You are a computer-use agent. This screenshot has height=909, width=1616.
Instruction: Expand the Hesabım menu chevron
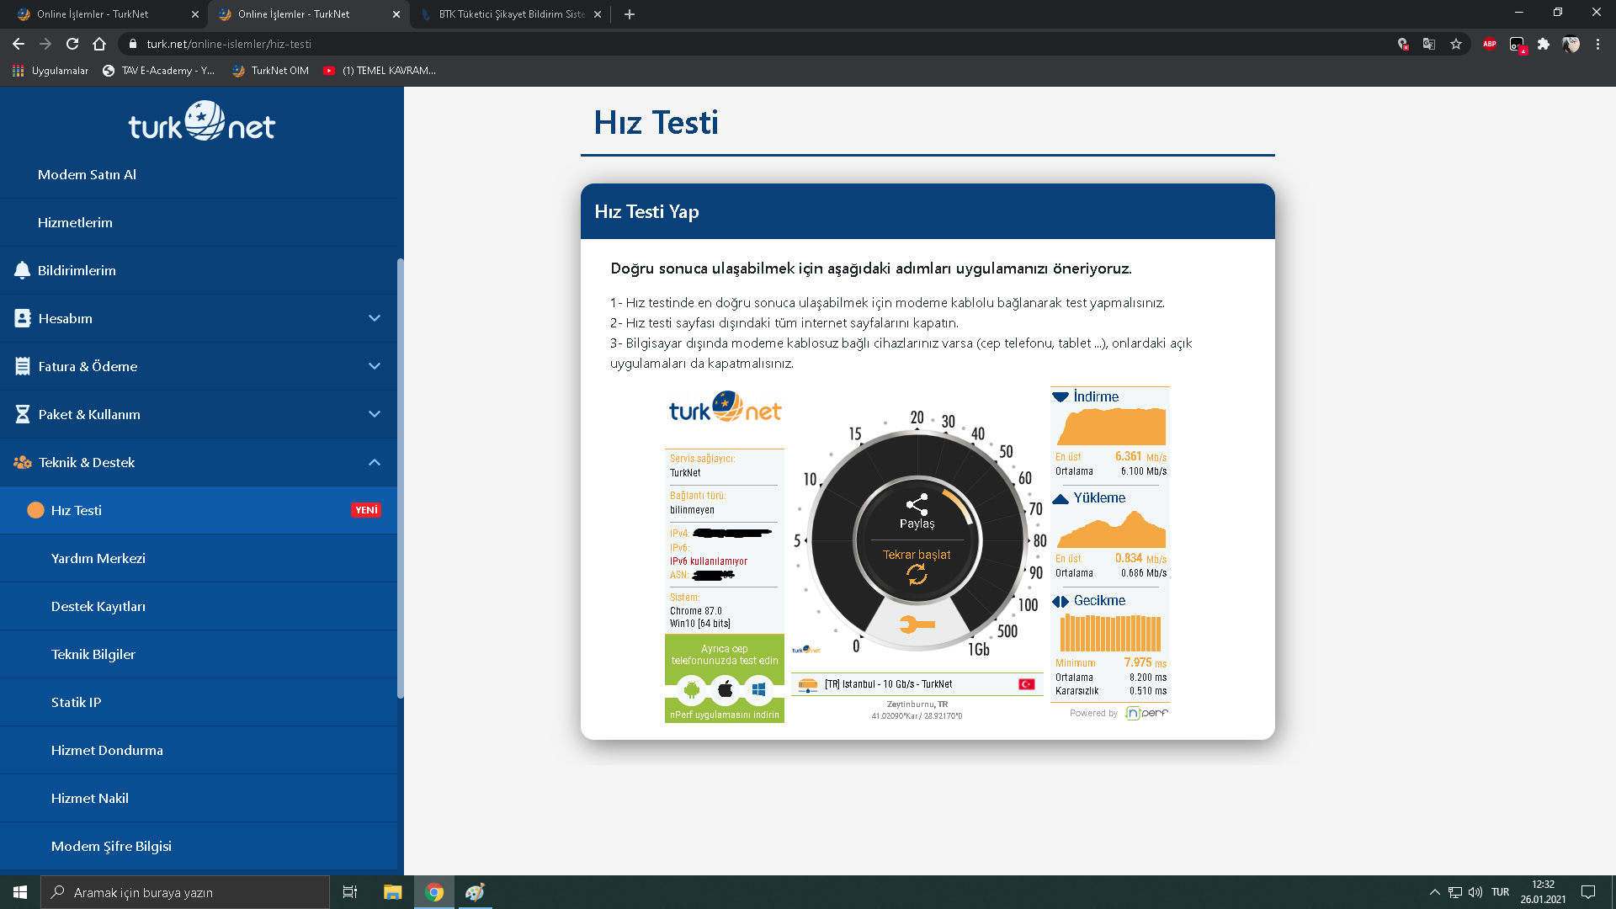375,318
